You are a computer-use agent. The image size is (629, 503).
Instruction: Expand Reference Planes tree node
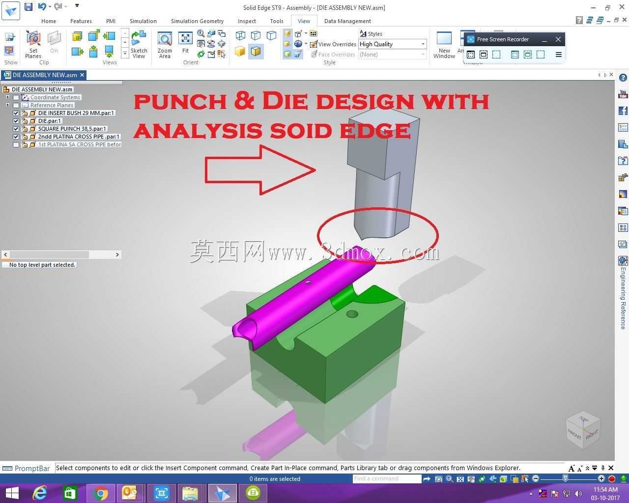(7, 105)
